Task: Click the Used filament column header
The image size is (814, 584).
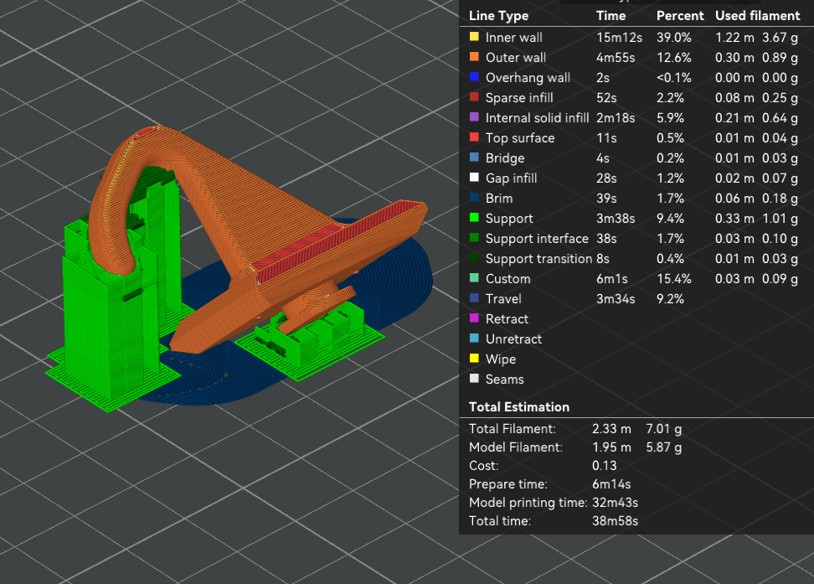Action: [757, 16]
